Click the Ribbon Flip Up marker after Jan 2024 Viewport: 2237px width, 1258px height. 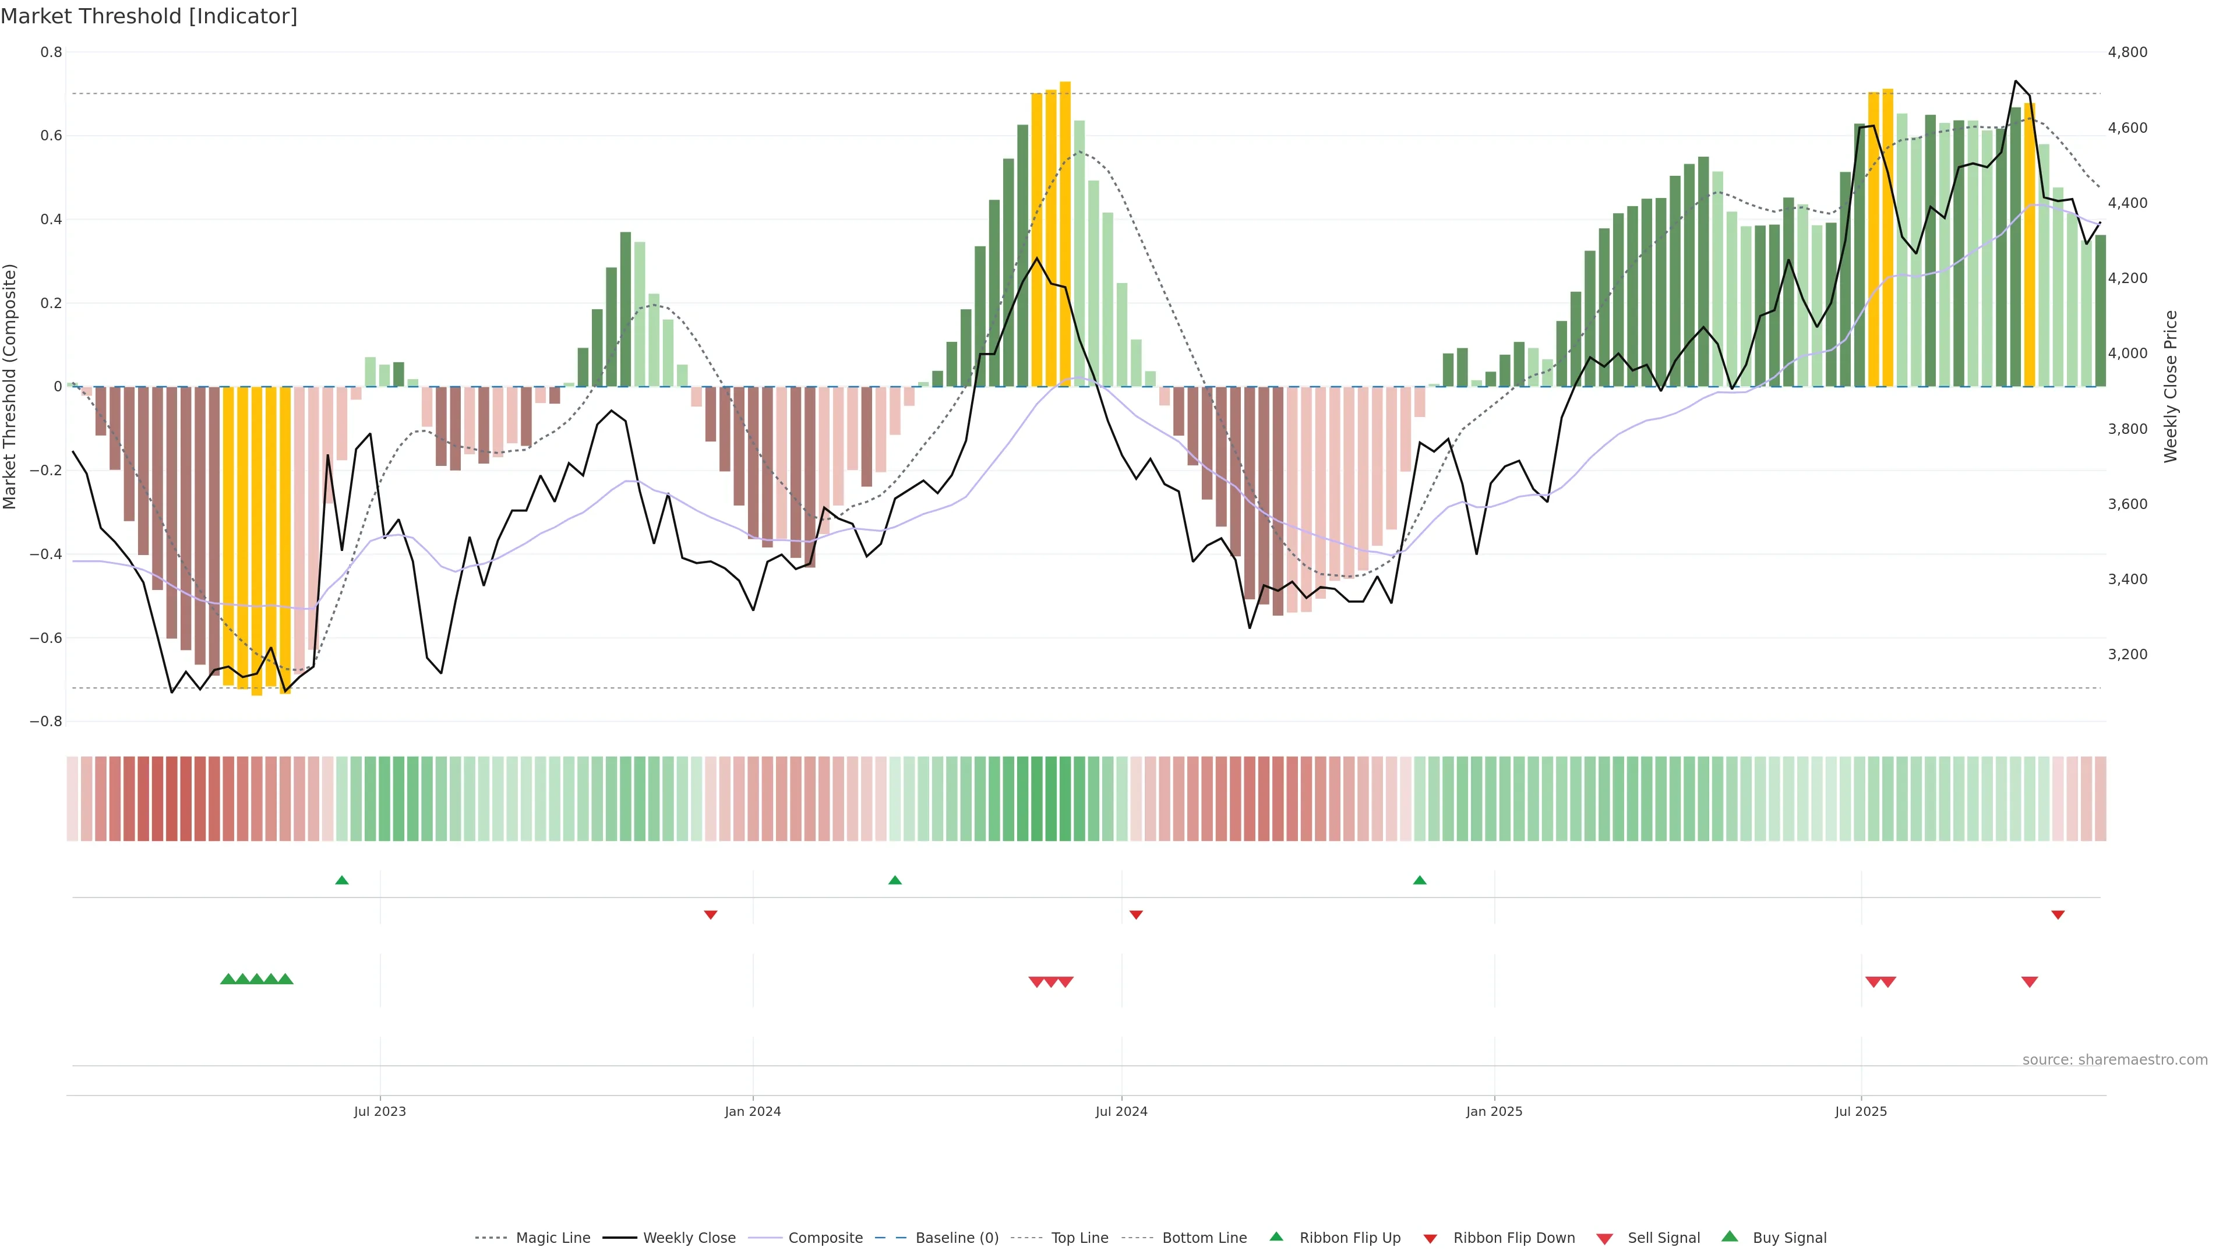coord(895,881)
